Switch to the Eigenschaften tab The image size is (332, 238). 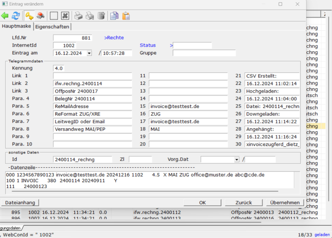(52, 27)
